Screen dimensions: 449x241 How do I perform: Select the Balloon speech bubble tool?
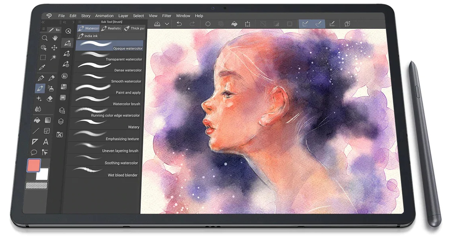(34, 152)
